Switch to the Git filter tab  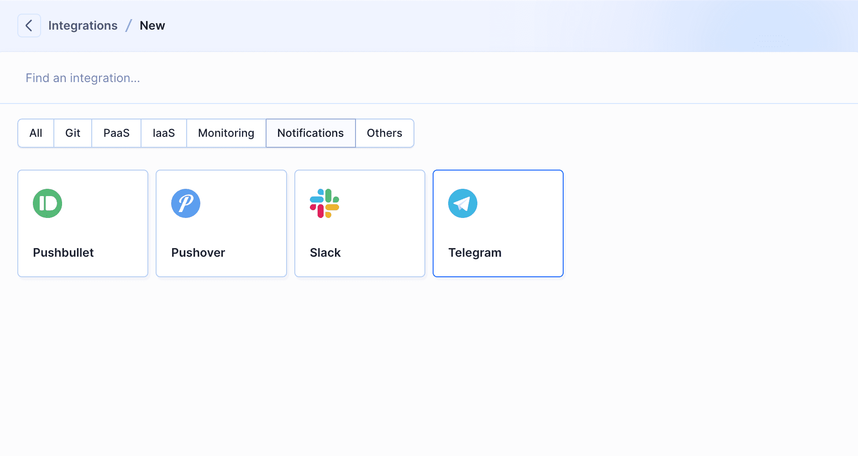click(73, 133)
